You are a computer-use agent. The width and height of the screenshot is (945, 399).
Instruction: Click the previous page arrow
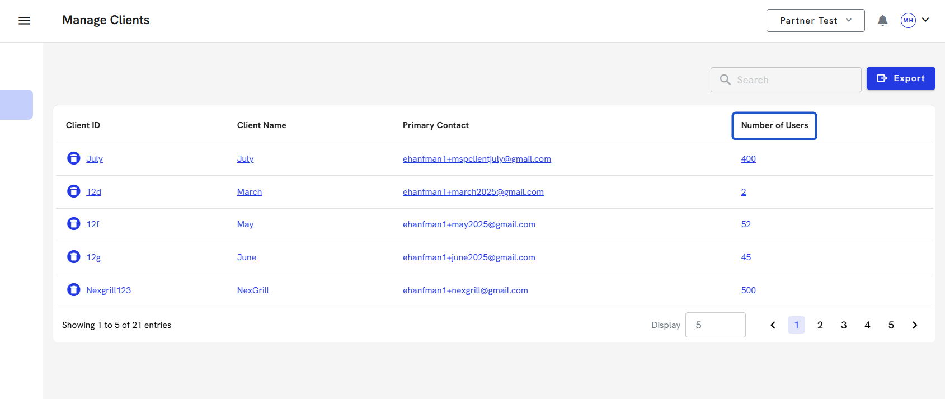pyautogui.click(x=773, y=325)
